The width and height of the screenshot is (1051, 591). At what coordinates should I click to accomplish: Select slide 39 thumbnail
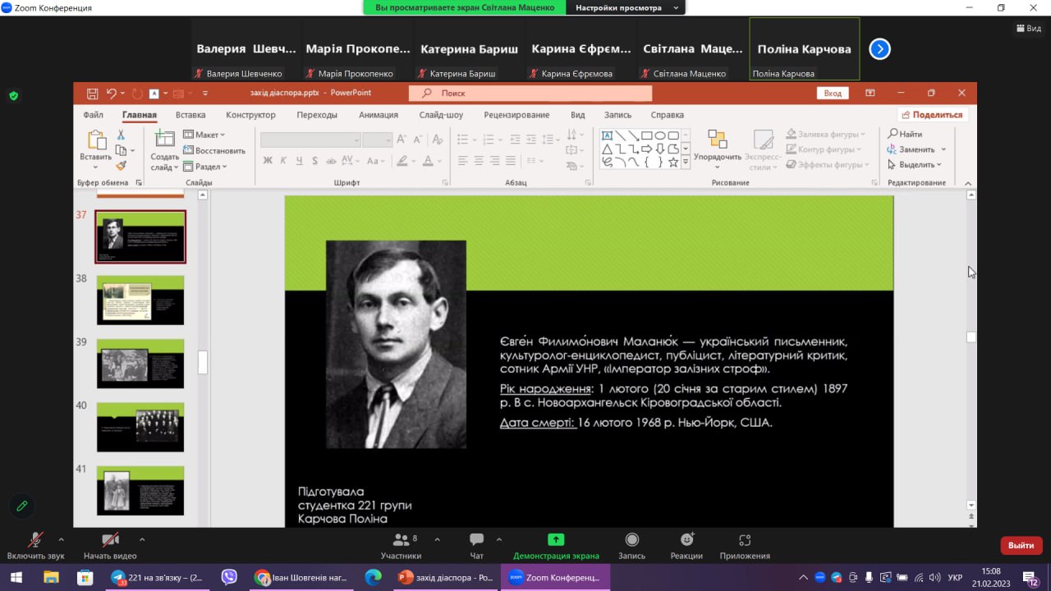pos(140,363)
